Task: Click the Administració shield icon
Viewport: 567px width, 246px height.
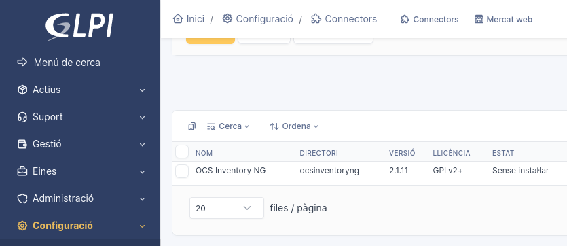Action: (x=22, y=198)
